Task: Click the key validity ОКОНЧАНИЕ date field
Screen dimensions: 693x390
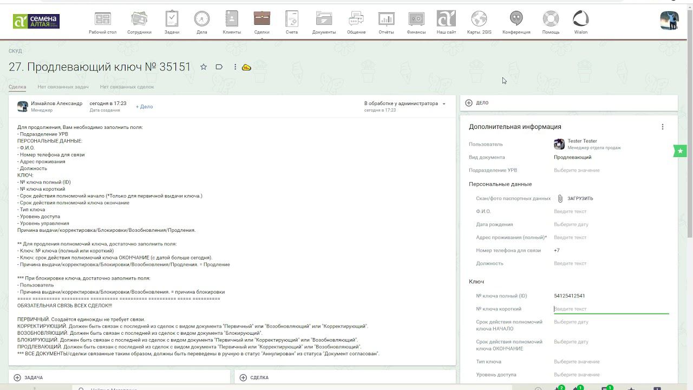Action: coord(611,342)
